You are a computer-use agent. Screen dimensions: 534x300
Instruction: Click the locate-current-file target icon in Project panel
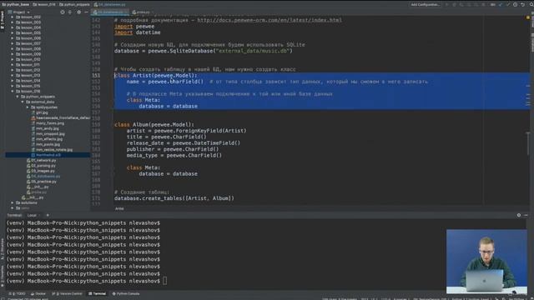click(x=63, y=12)
